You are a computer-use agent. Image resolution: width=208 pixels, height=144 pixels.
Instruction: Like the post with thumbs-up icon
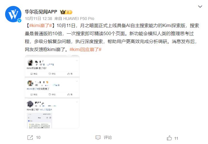169,138
